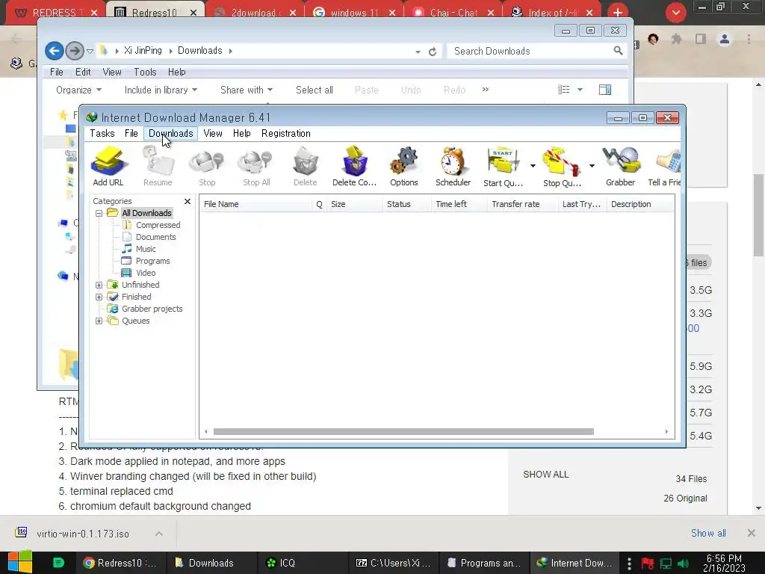
Task: Select the Programs category
Action: point(152,261)
